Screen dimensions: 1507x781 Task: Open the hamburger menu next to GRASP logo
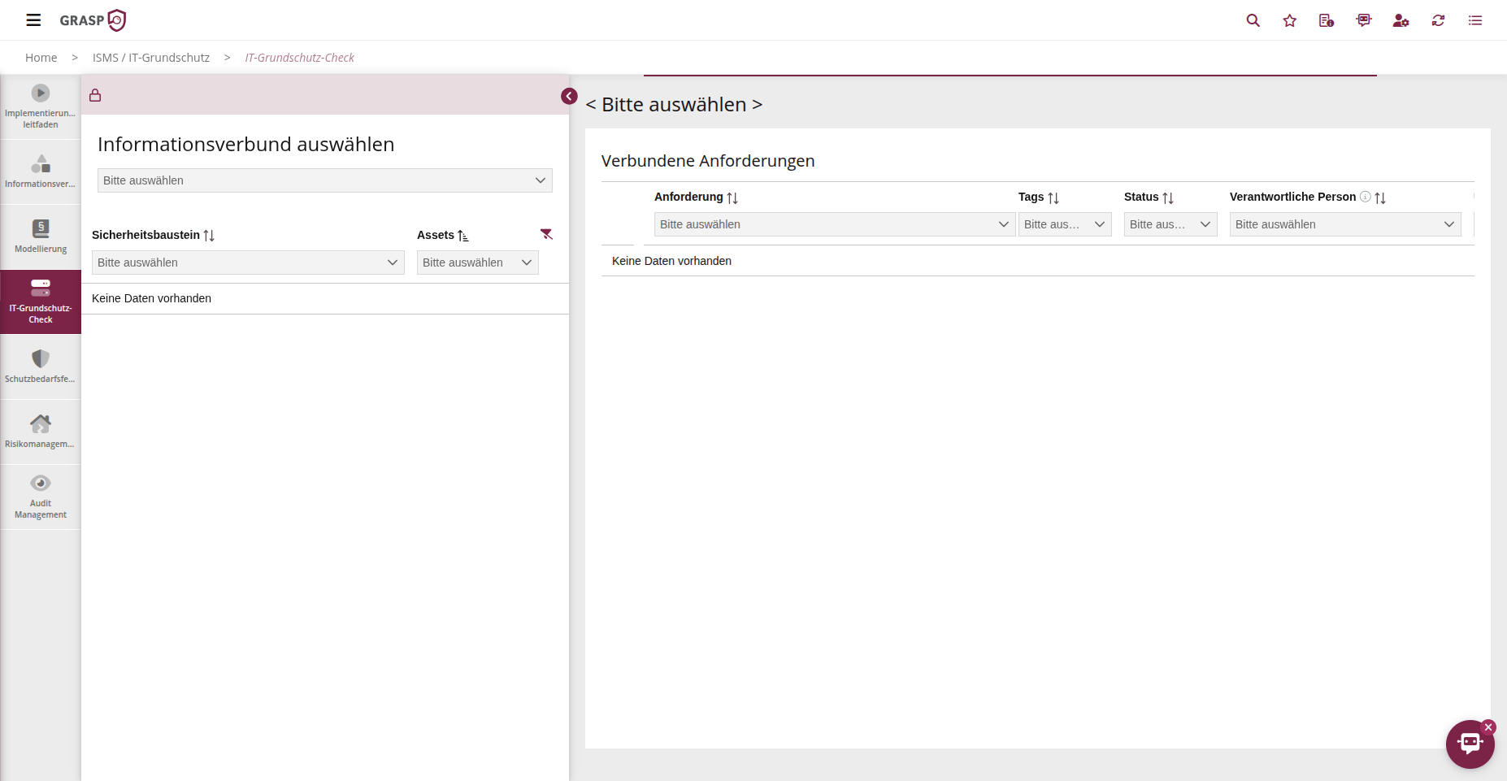click(x=33, y=20)
